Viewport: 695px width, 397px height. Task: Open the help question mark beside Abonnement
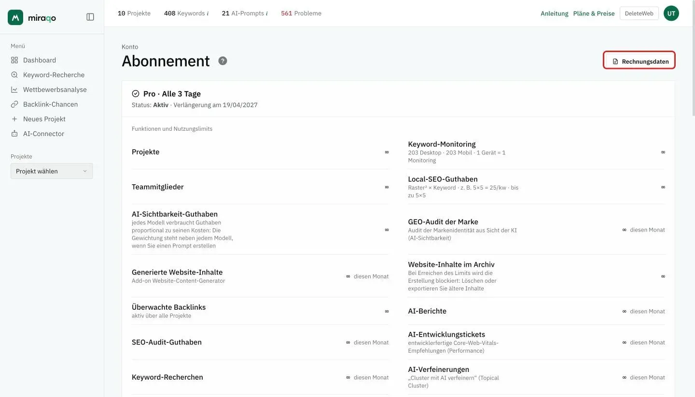(x=222, y=61)
